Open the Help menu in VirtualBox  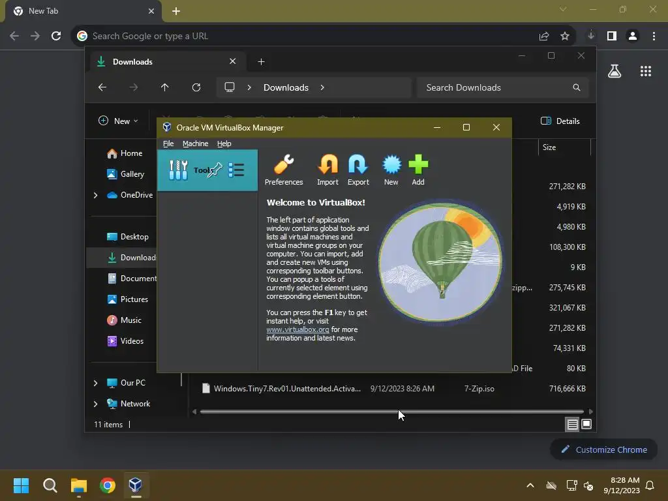pos(224,144)
